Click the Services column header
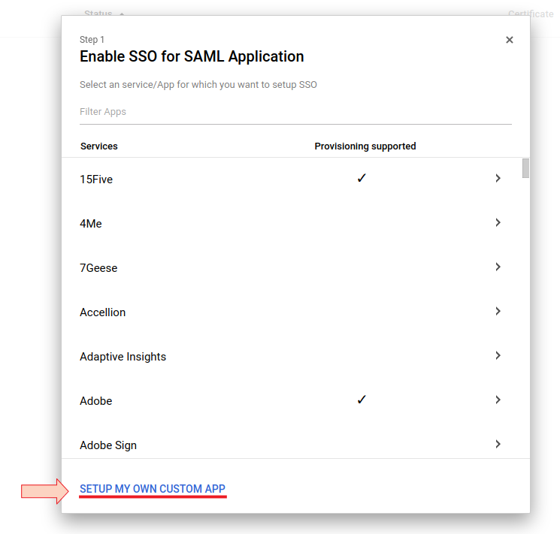Screen dimensions: 560x534 pos(99,146)
